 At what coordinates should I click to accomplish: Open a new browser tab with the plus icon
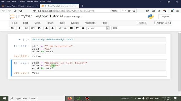point(82,6)
